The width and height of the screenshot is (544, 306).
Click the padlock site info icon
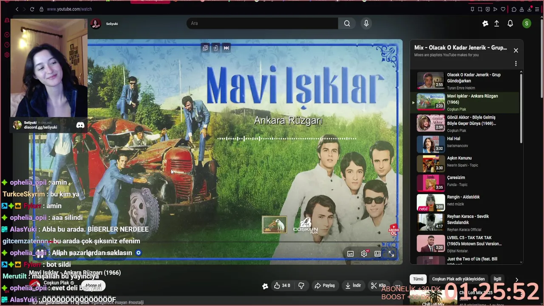(41, 9)
